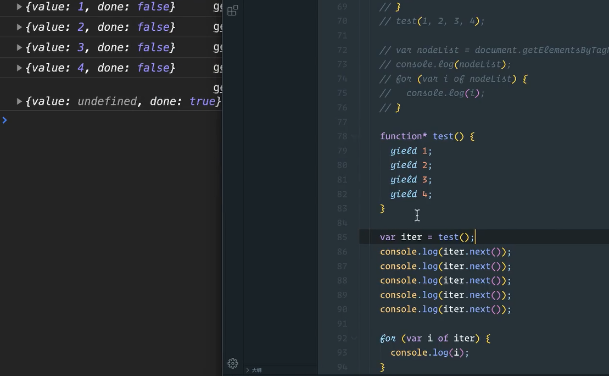This screenshot has width=609, height=376.
Task: Click line number 85 in the gutter
Action: [x=342, y=237]
